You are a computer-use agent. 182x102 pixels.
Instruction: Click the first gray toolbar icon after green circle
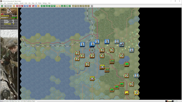[5, 6]
